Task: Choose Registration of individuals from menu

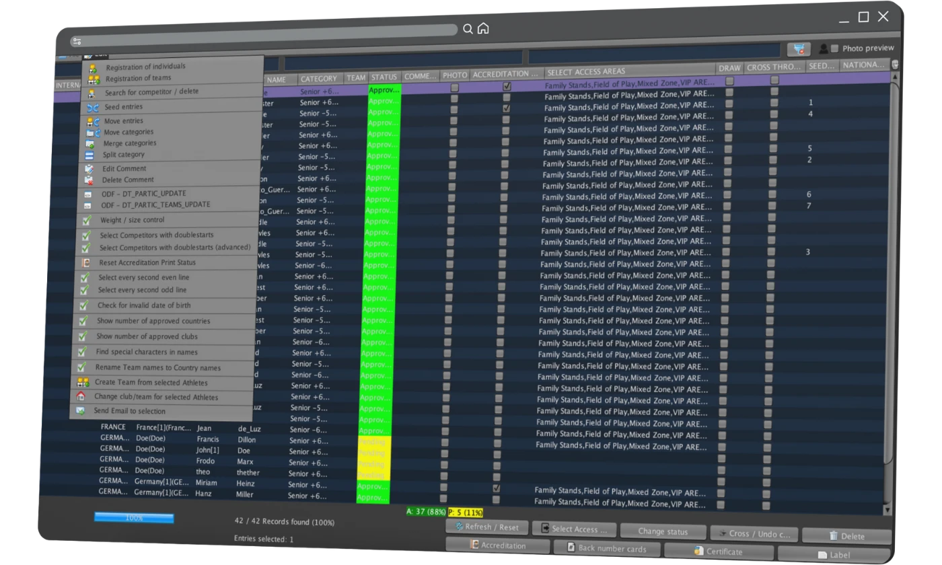Action: [x=145, y=67]
